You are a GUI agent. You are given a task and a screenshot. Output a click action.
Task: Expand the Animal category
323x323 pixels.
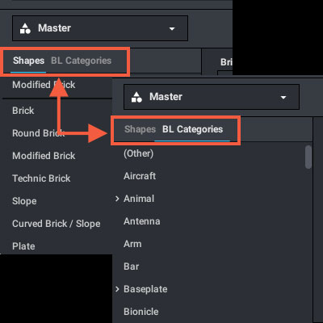pyautogui.click(x=117, y=199)
